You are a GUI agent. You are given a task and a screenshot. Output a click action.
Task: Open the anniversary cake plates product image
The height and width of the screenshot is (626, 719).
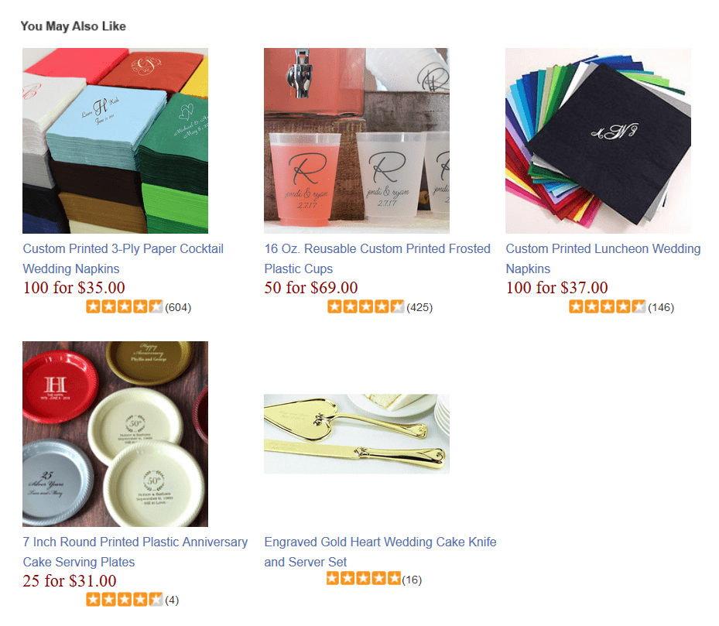[x=115, y=434]
